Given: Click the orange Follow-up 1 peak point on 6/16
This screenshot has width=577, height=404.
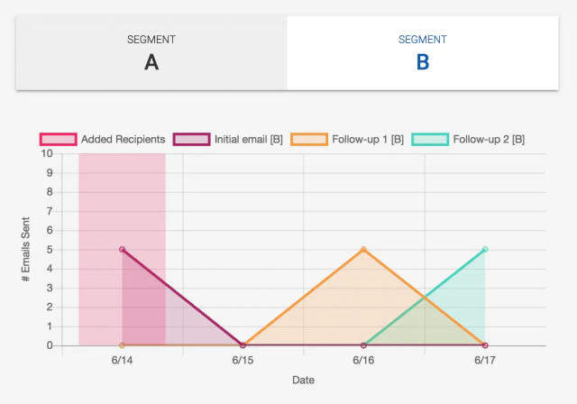Looking at the screenshot, I should tap(363, 250).
